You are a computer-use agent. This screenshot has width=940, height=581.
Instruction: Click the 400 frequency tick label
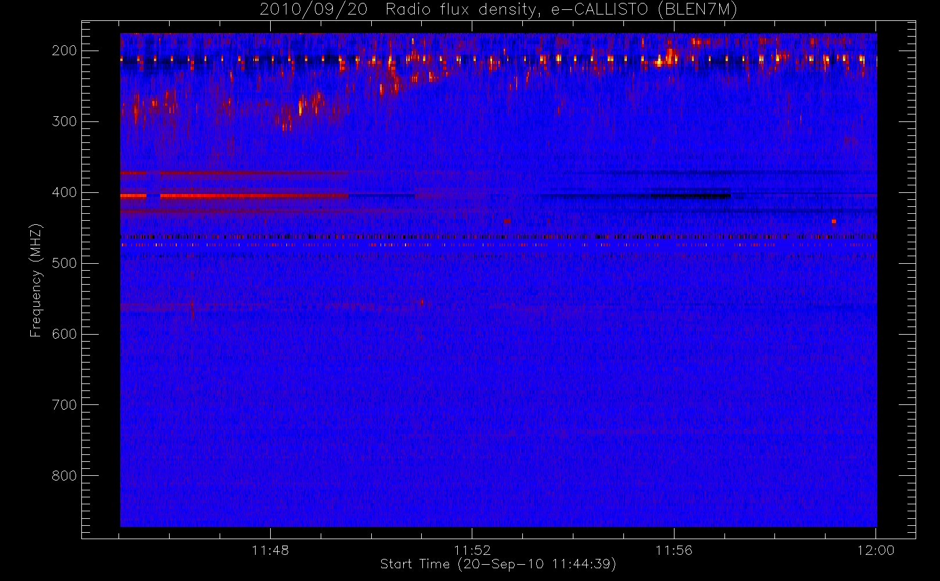[x=64, y=192]
